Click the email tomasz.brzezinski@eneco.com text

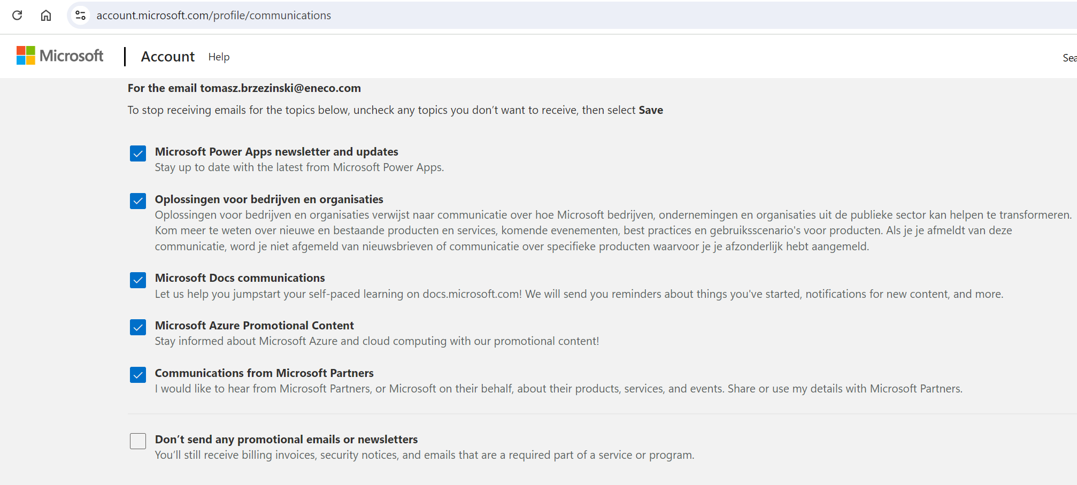pyautogui.click(x=280, y=88)
